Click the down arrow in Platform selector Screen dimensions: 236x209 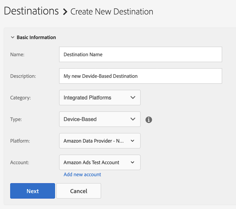132,141
